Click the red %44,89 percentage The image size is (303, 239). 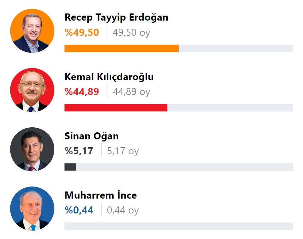[82, 91]
